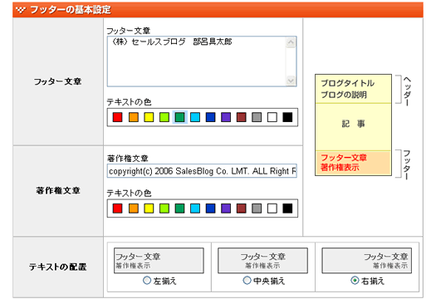Select light blue swatch for footer text color

(x=195, y=117)
